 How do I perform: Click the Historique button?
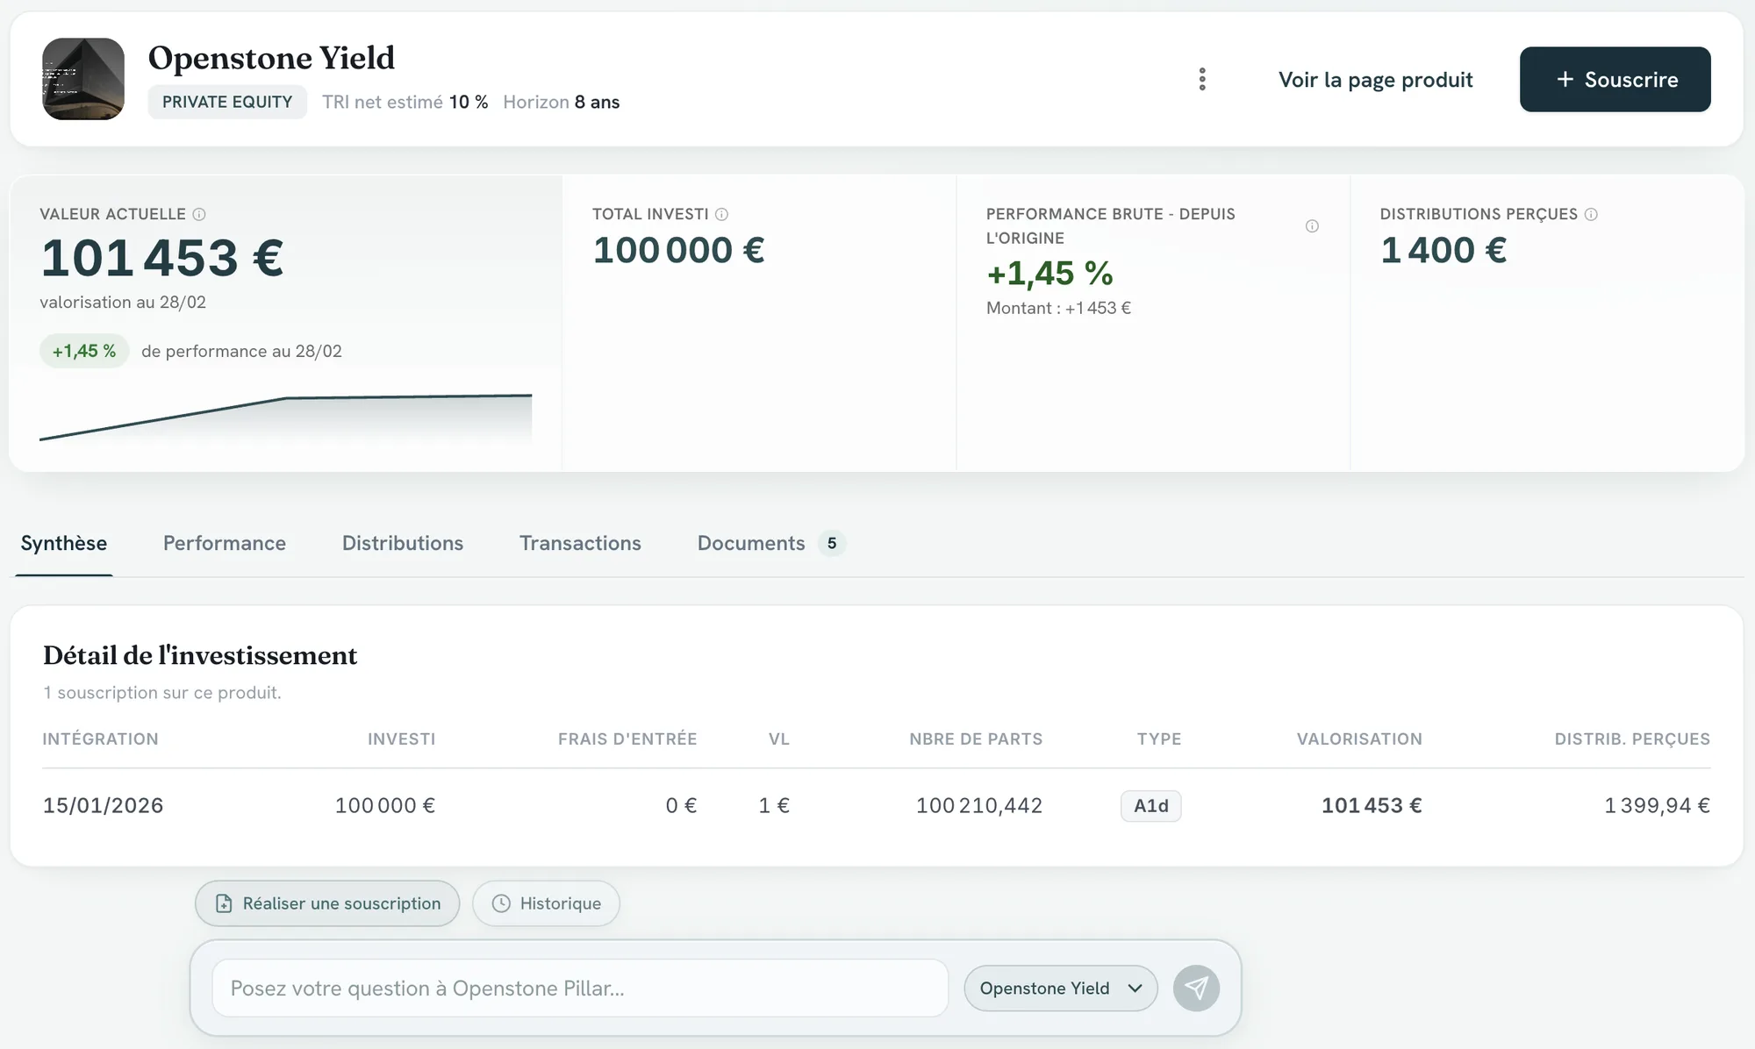point(546,903)
